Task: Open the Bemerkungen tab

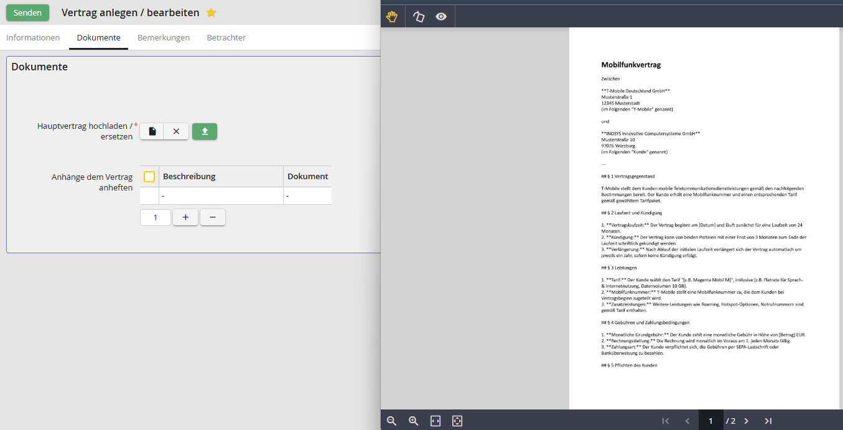Action: (x=164, y=37)
